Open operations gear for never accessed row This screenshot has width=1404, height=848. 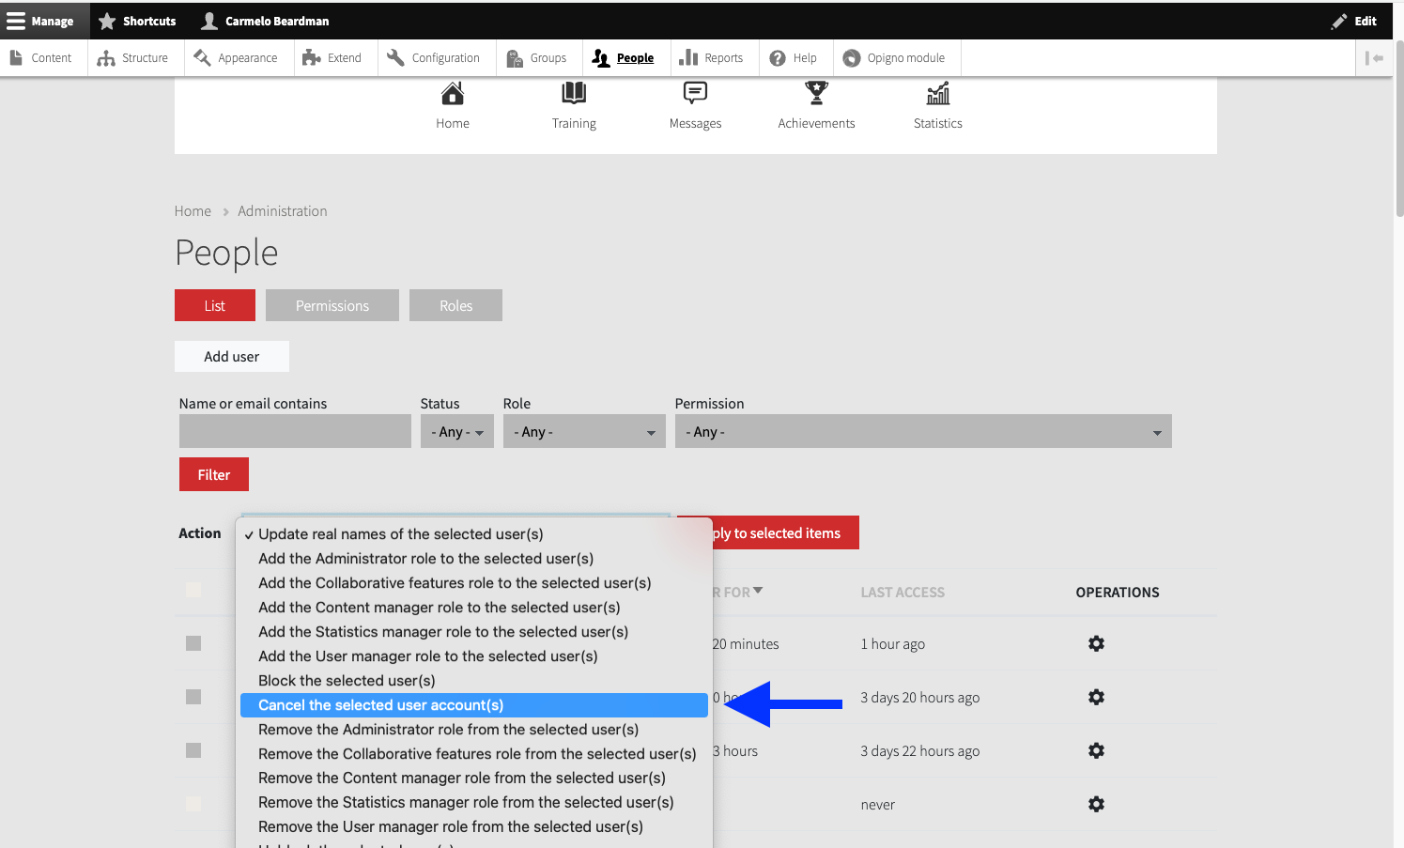coord(1096,804)
